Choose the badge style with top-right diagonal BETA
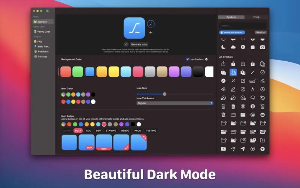The image size is (300, 188). pos(139,143)
